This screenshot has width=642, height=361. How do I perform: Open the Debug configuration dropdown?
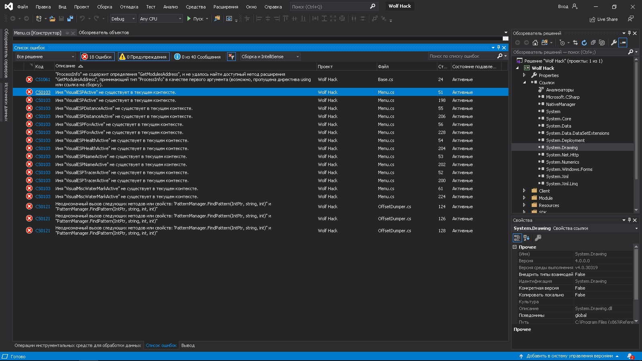123,19
